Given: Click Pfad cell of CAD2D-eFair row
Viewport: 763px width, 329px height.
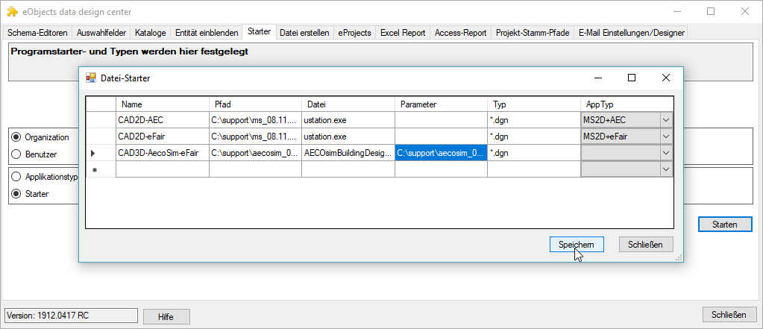Looking at the screenshot, I should click(x=256, y=137).
